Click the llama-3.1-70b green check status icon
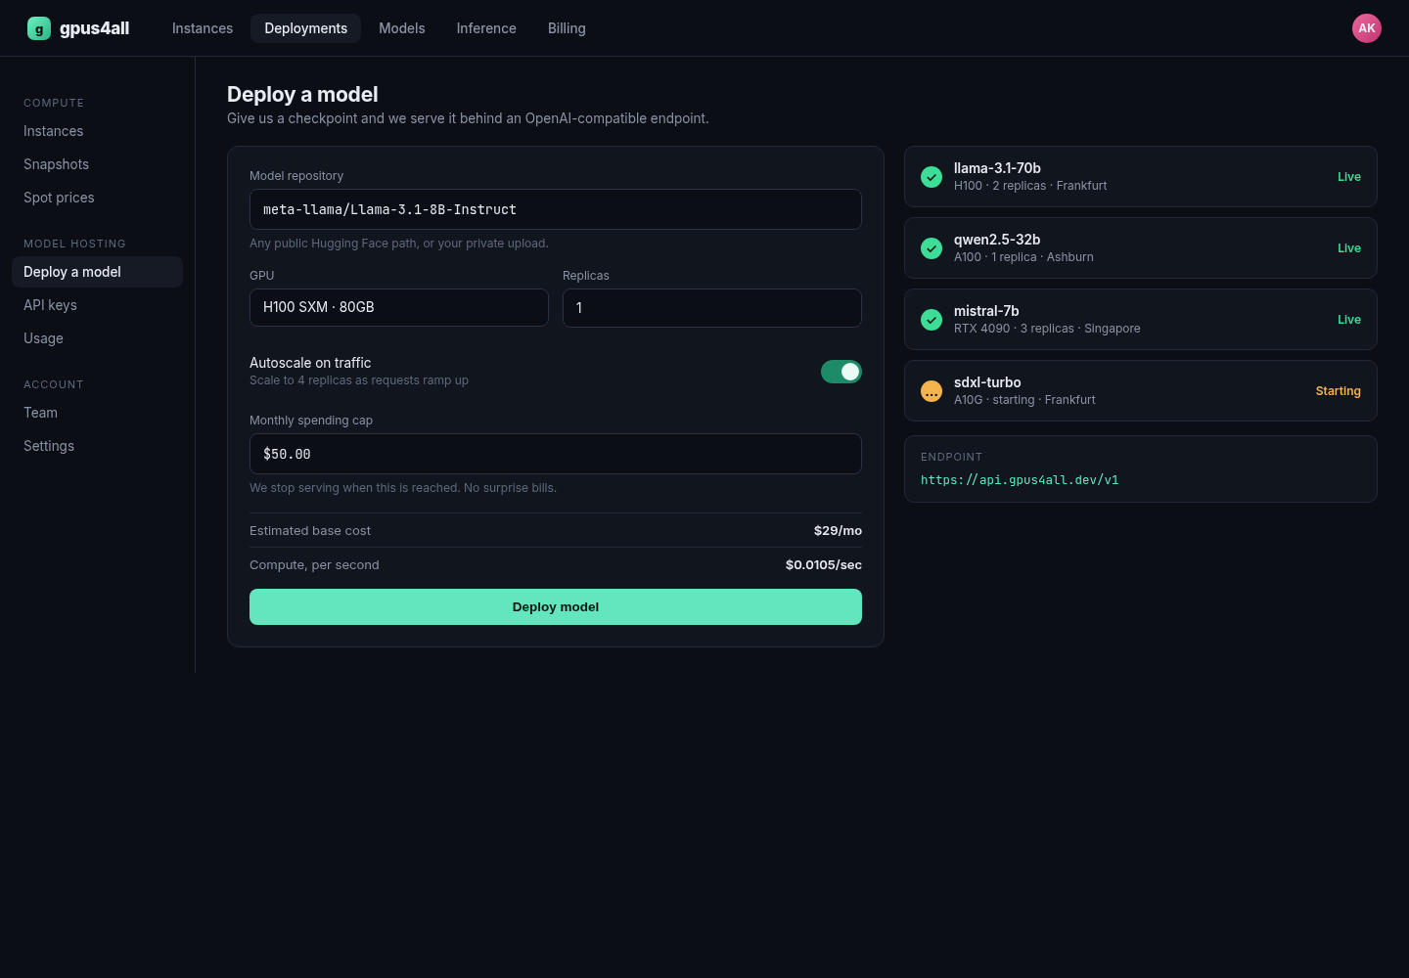 click(932, 177)
